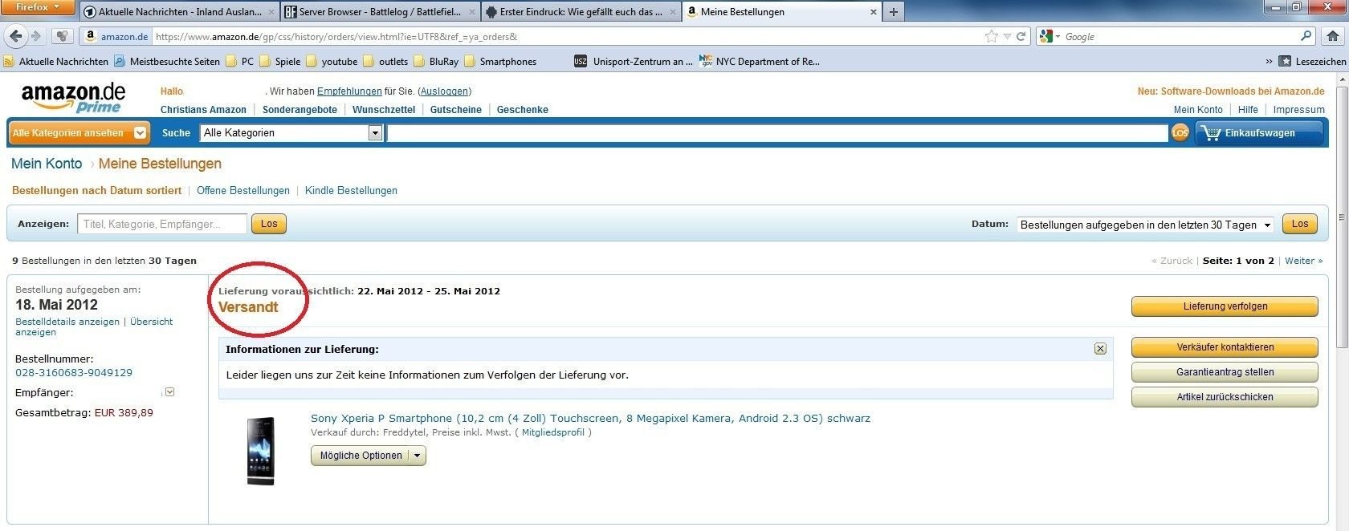The height and width of the screenshot is (531, 1349).
Task: Click the forward navigation arrow
Action: [x=35, y=36]
